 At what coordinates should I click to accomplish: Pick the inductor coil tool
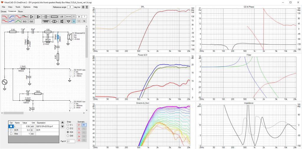click(46, 22)
